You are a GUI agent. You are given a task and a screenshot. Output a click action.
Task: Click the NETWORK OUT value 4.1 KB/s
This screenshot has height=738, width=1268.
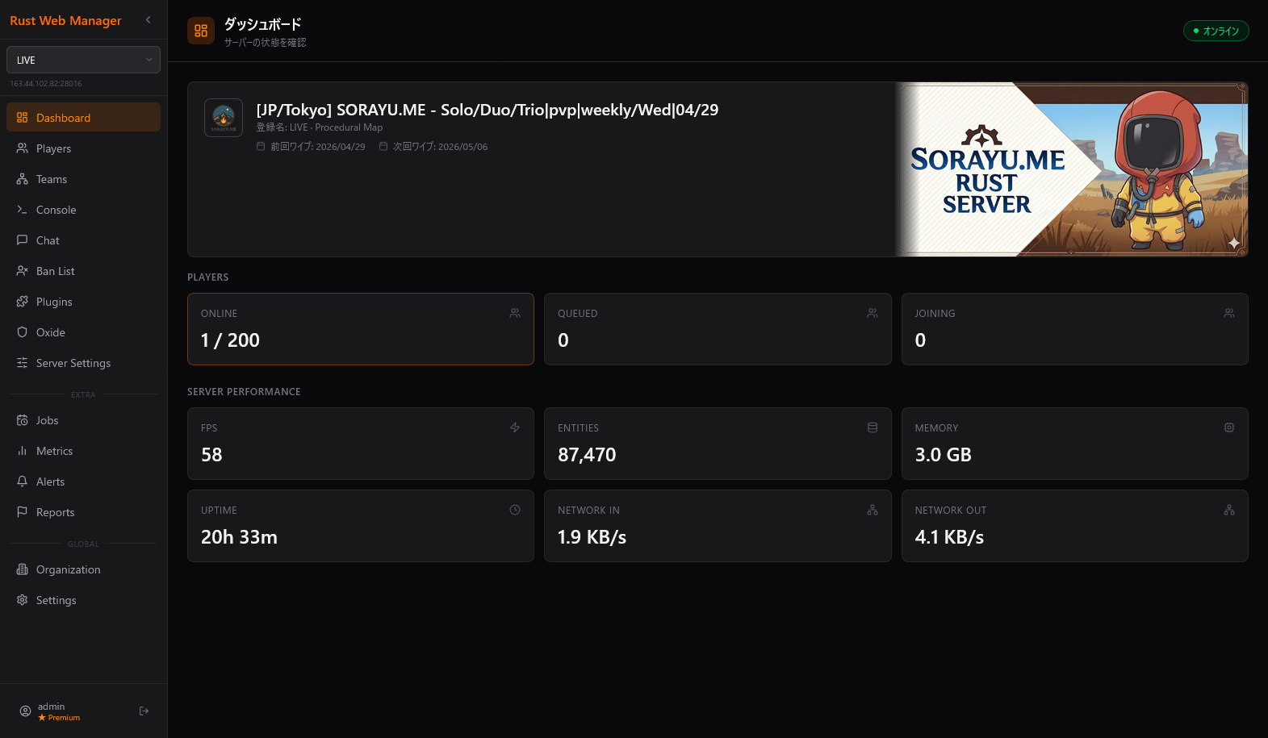point(949,537)
